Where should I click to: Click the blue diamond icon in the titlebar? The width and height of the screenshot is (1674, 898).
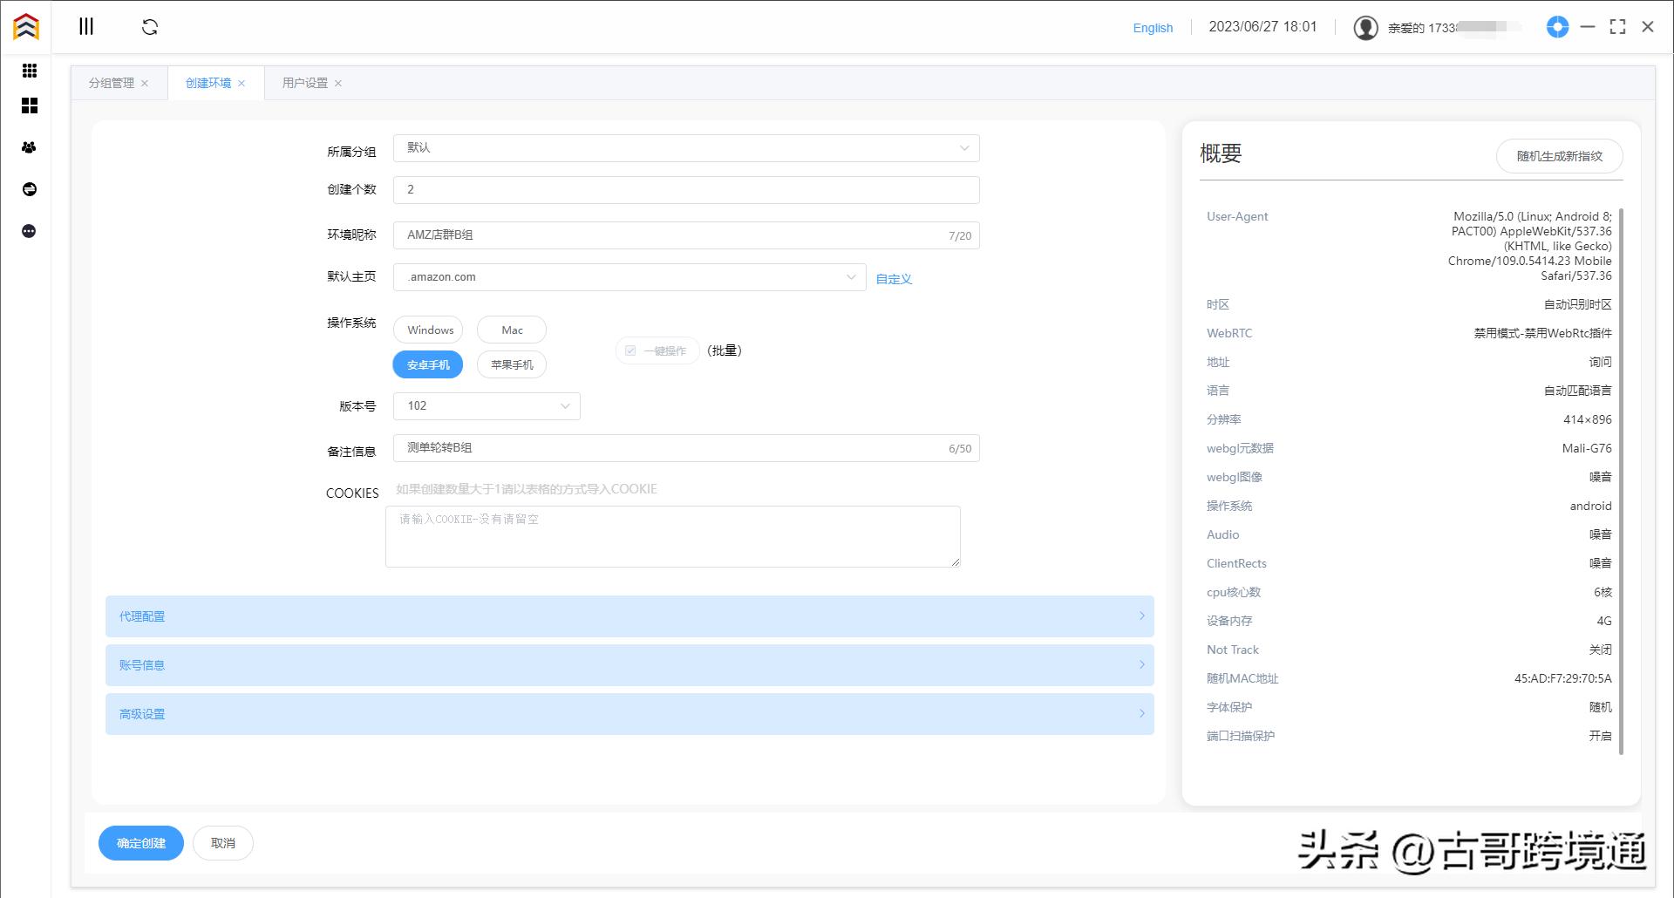pos(1557,27)
